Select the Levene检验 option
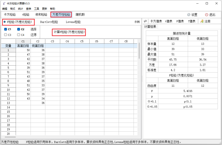222x145 pixels. pos(73,22)
